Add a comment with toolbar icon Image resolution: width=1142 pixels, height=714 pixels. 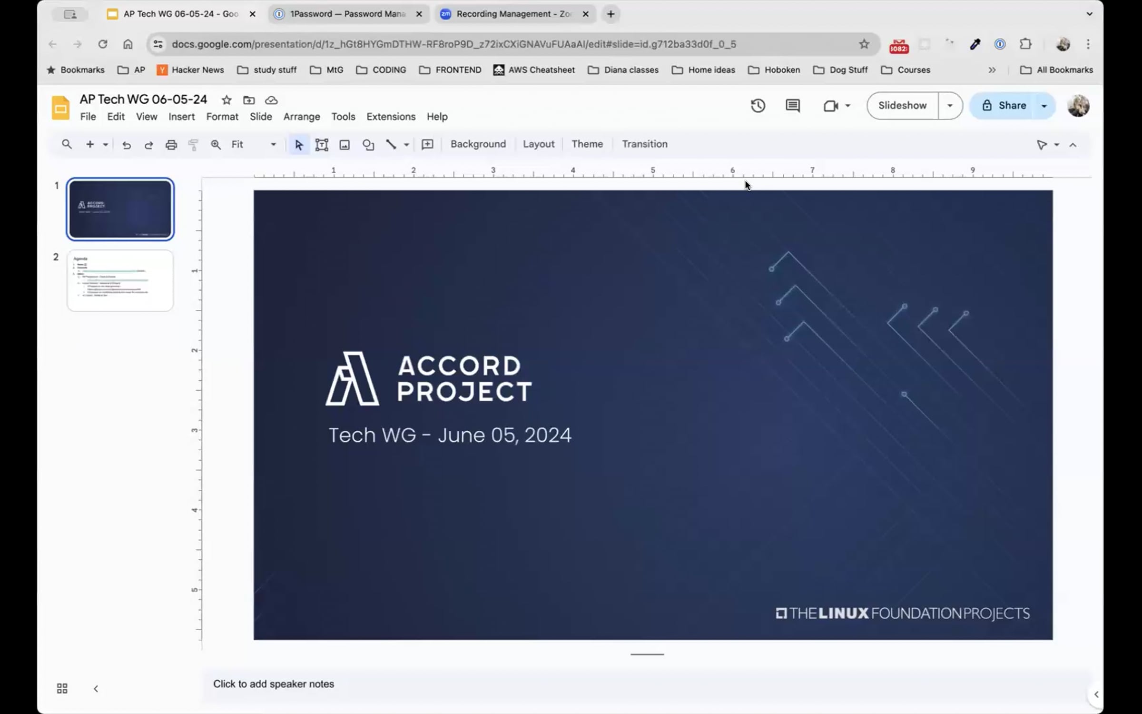click(427, 144)
